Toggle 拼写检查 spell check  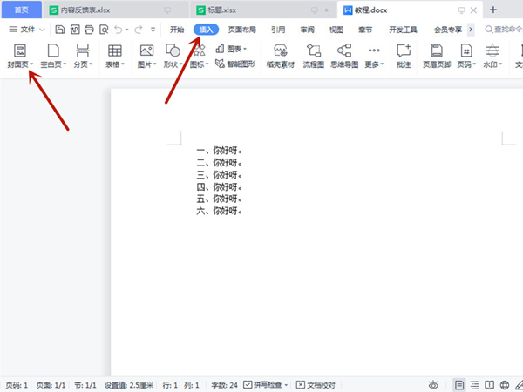[x=263, y=385]
